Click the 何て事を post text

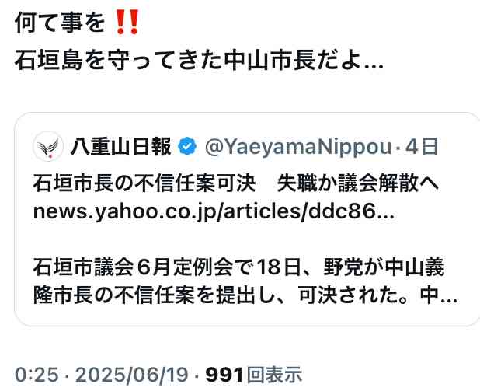click(60, 22)
